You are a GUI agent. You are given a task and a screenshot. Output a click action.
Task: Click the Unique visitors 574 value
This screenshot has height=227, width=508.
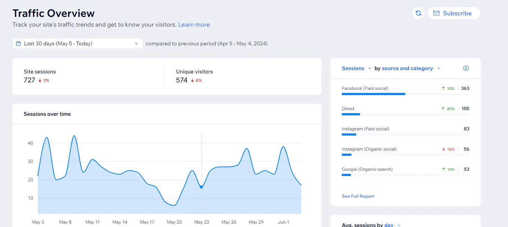click(182, 80)
